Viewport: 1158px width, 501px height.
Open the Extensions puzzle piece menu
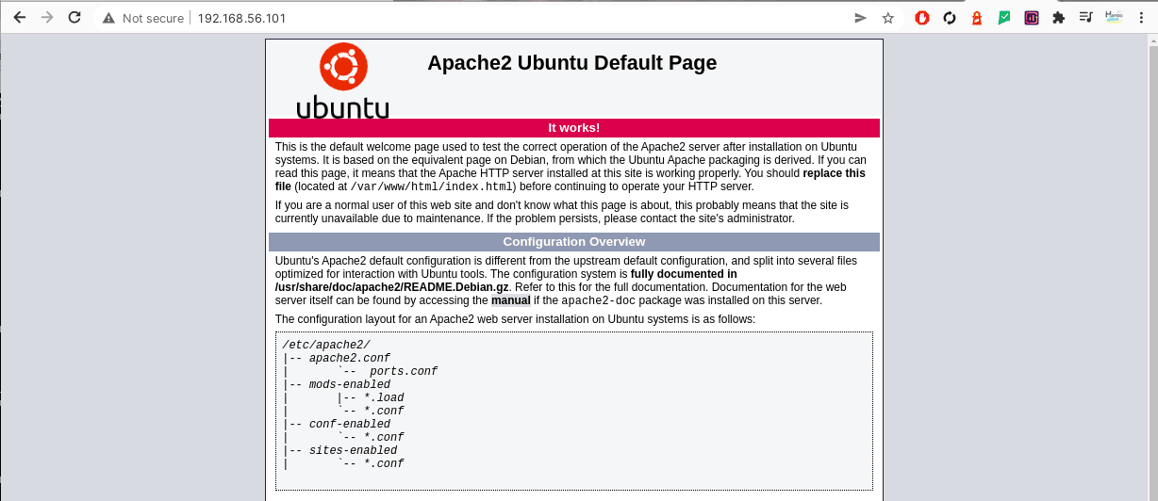point(1059,18)
